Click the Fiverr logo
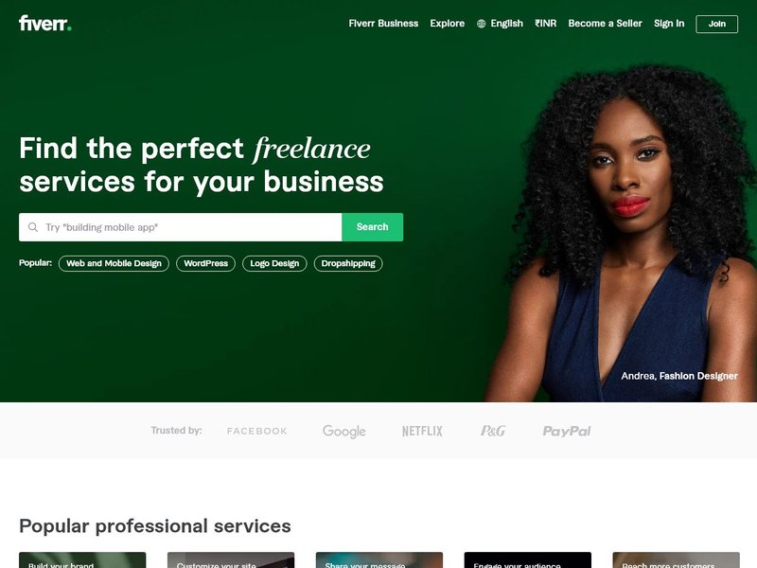Image resolution: width=757 pixels, height=568 pixels. tap(44, 23)
